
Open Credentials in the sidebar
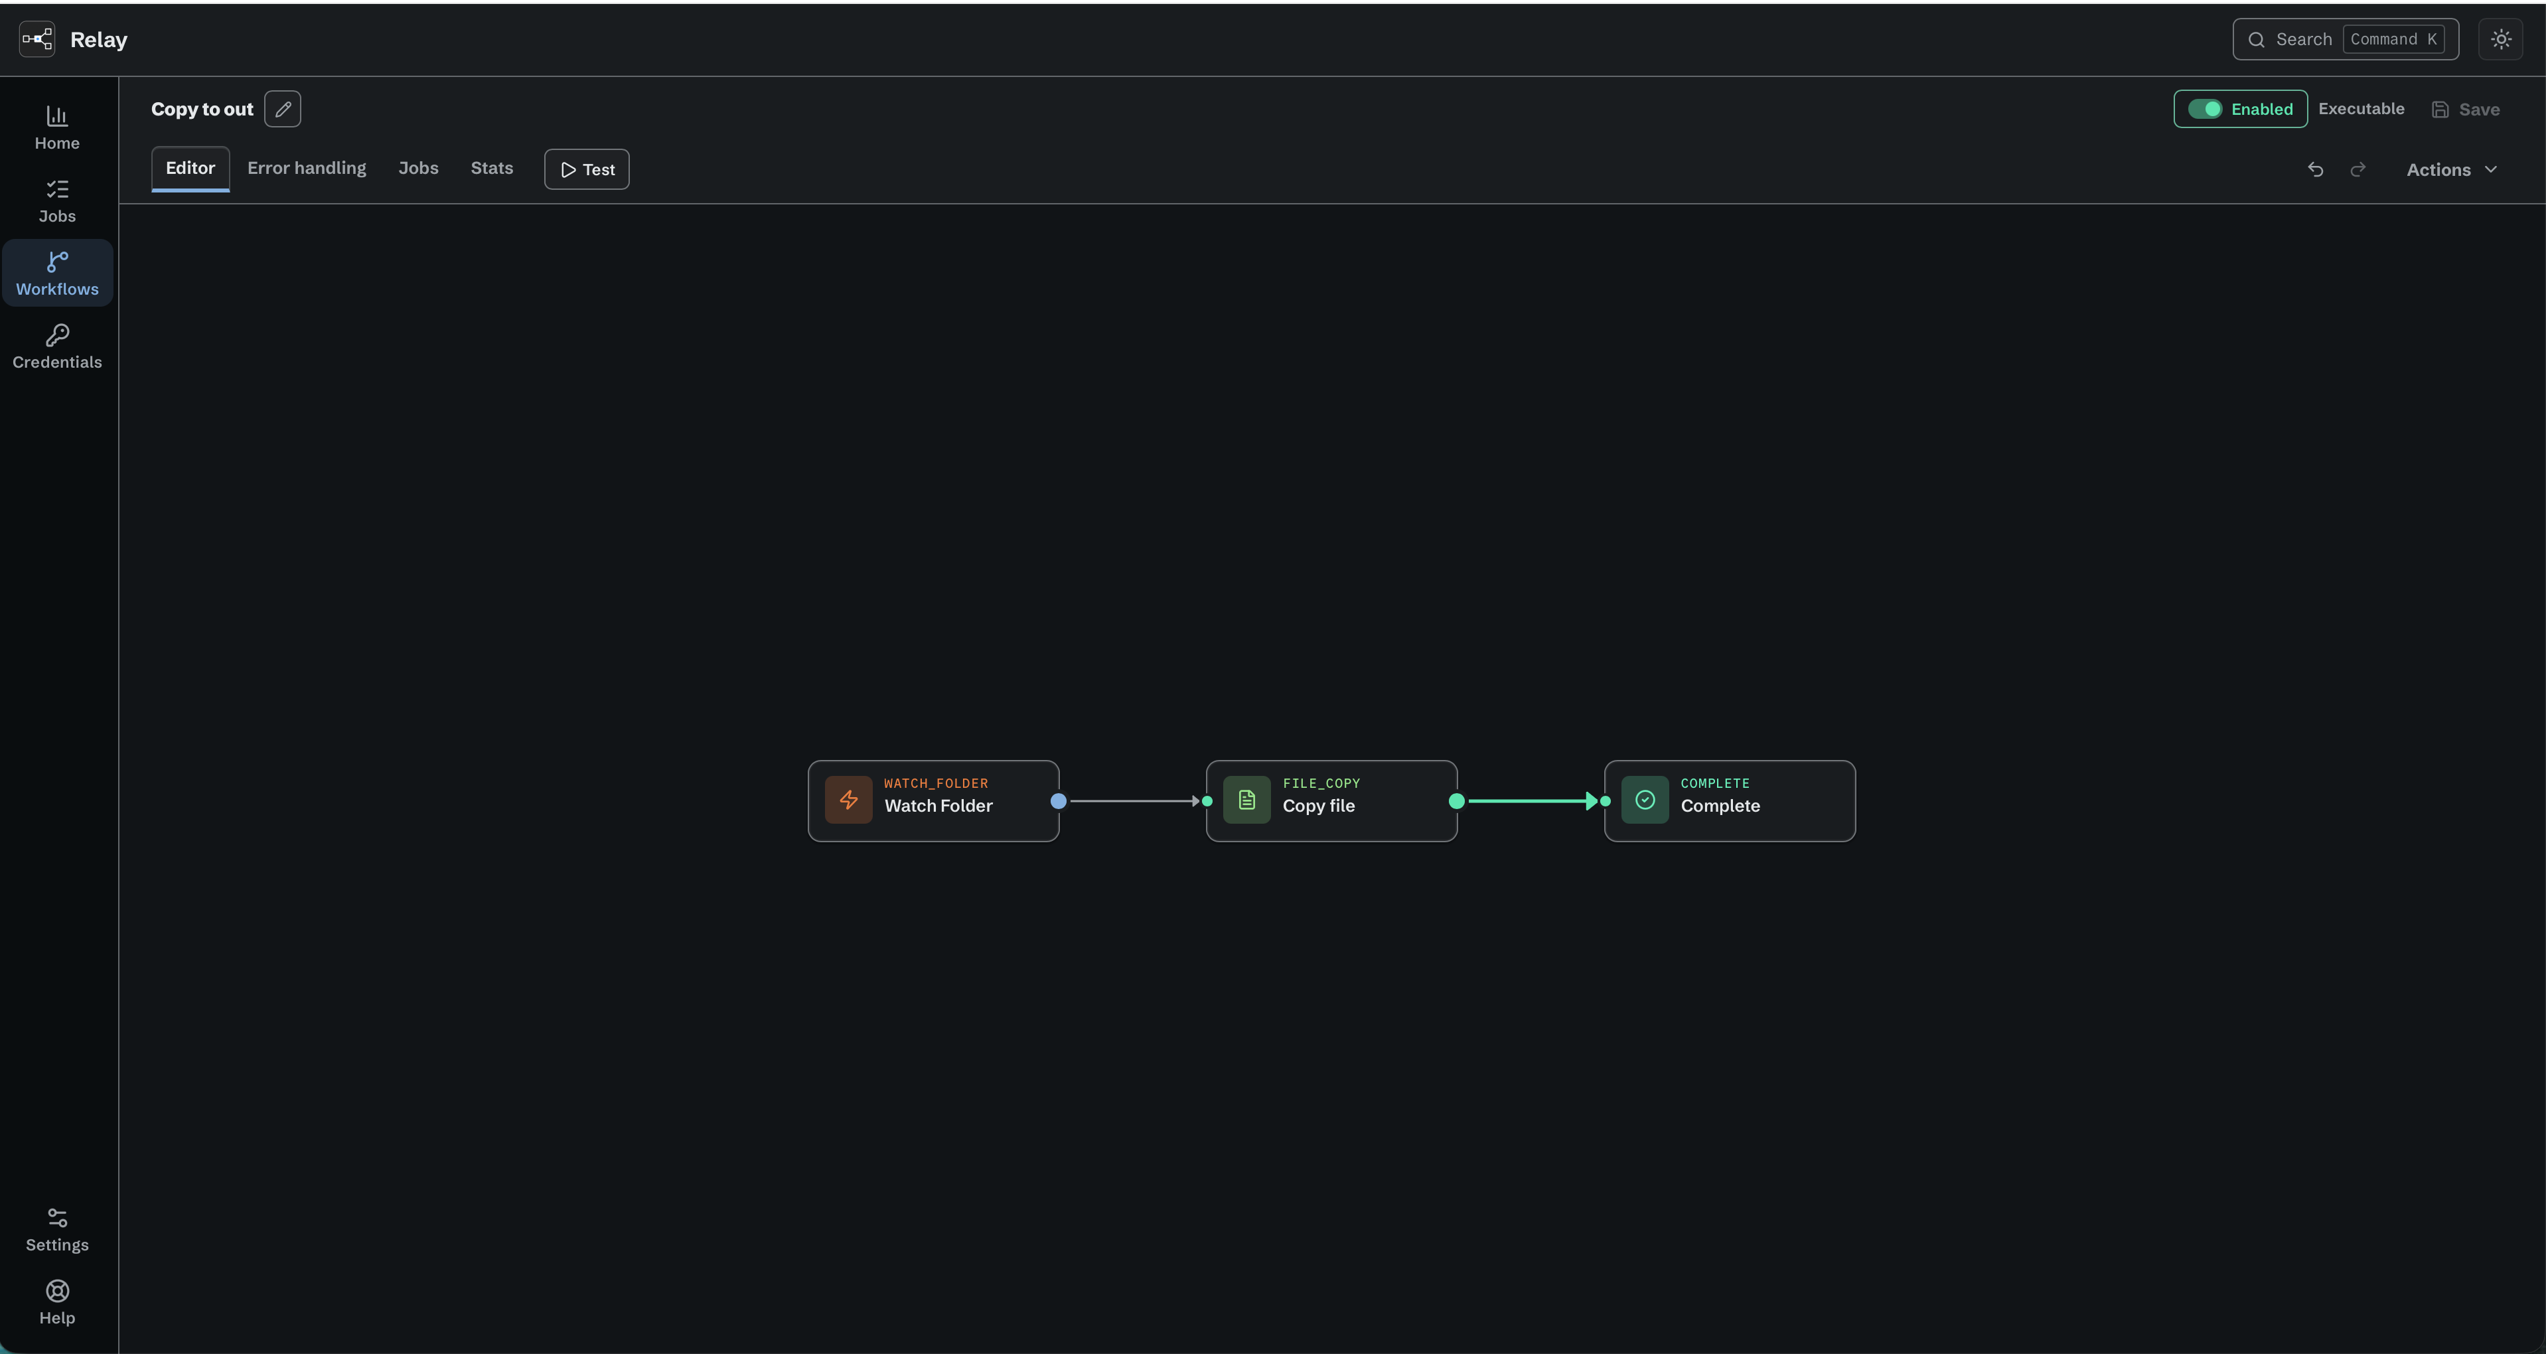(x=57, y=347)
